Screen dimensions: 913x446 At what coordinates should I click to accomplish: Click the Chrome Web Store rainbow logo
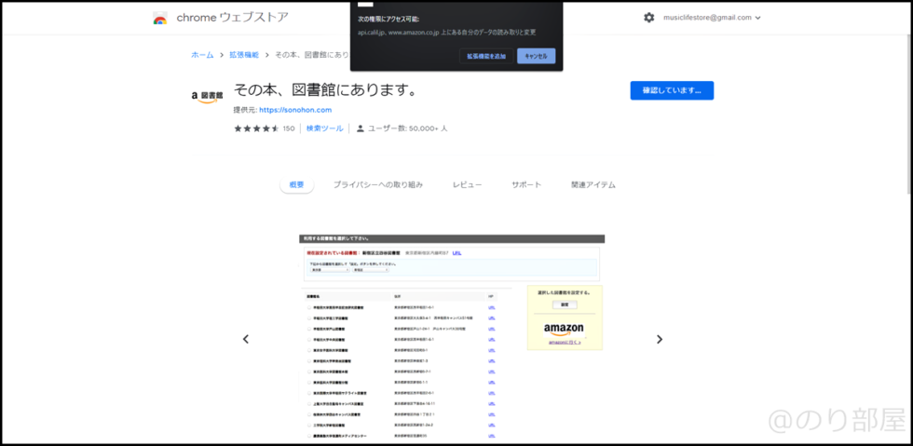click(x=160, y=18)
